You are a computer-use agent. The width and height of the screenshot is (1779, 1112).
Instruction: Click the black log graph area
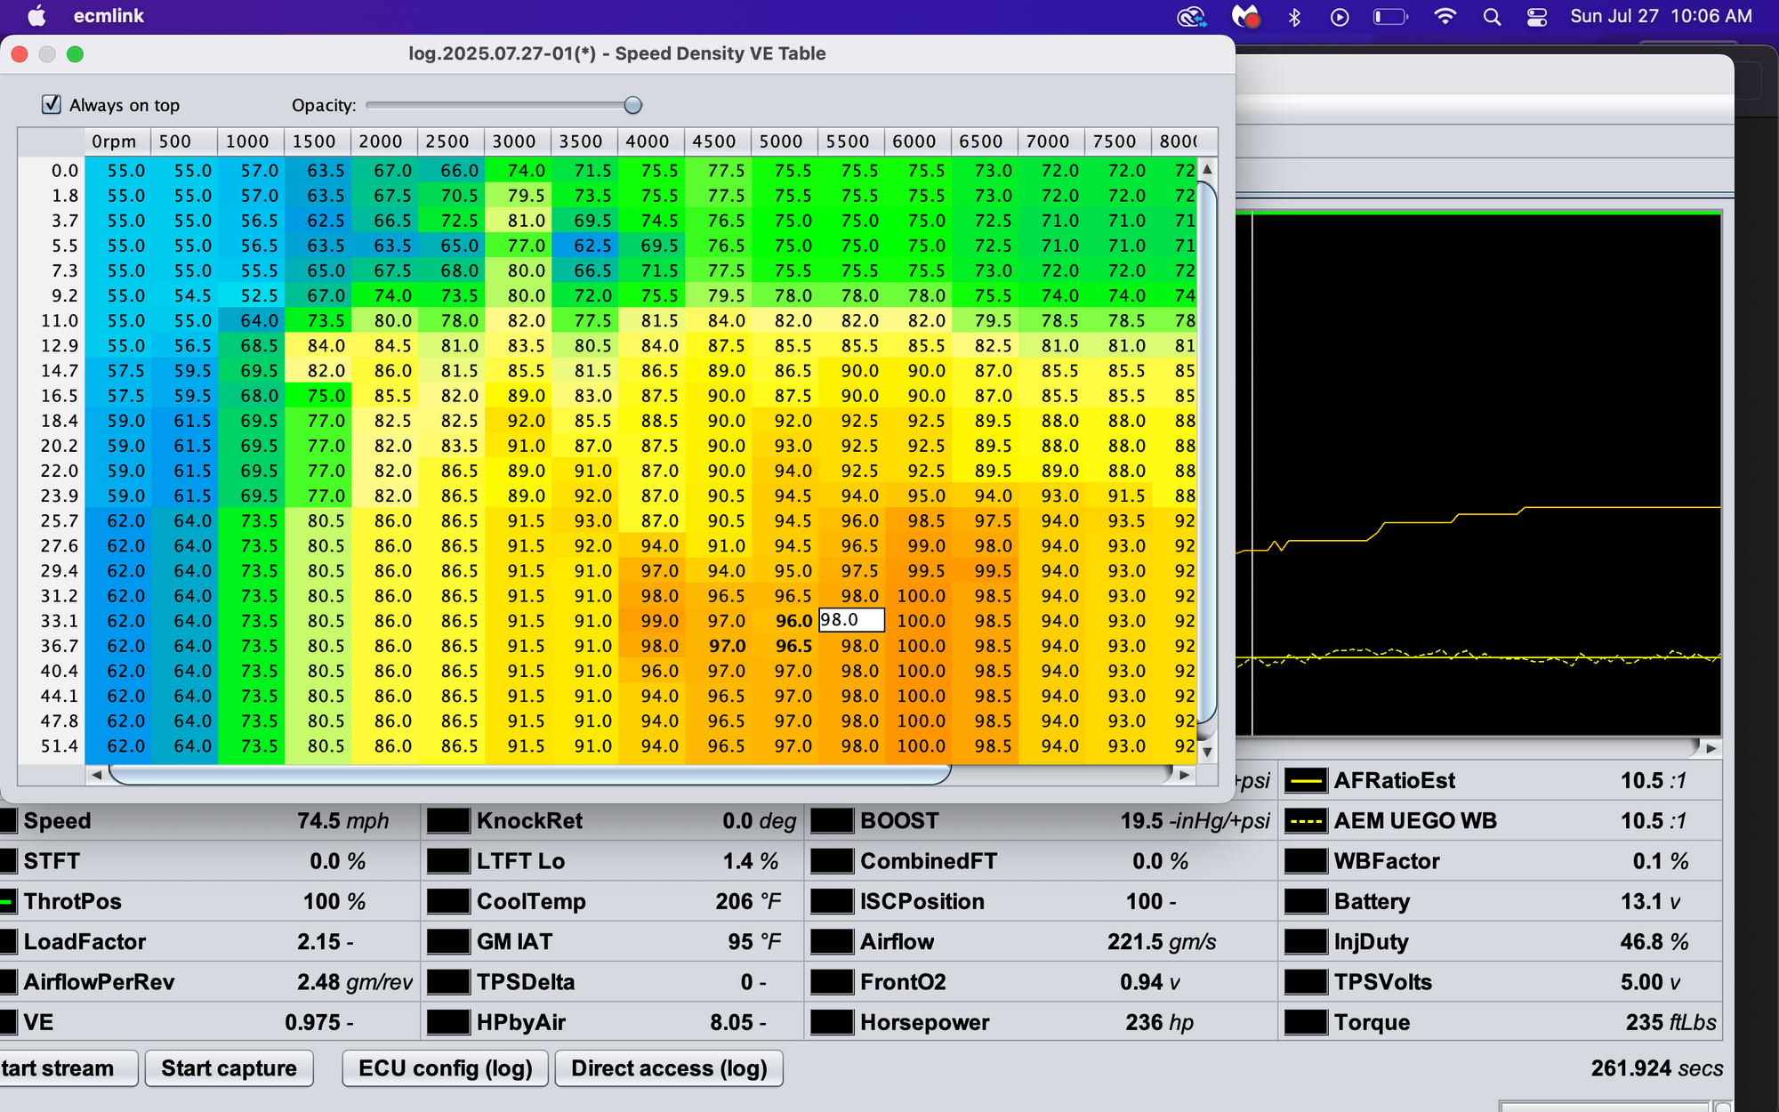1478,474
